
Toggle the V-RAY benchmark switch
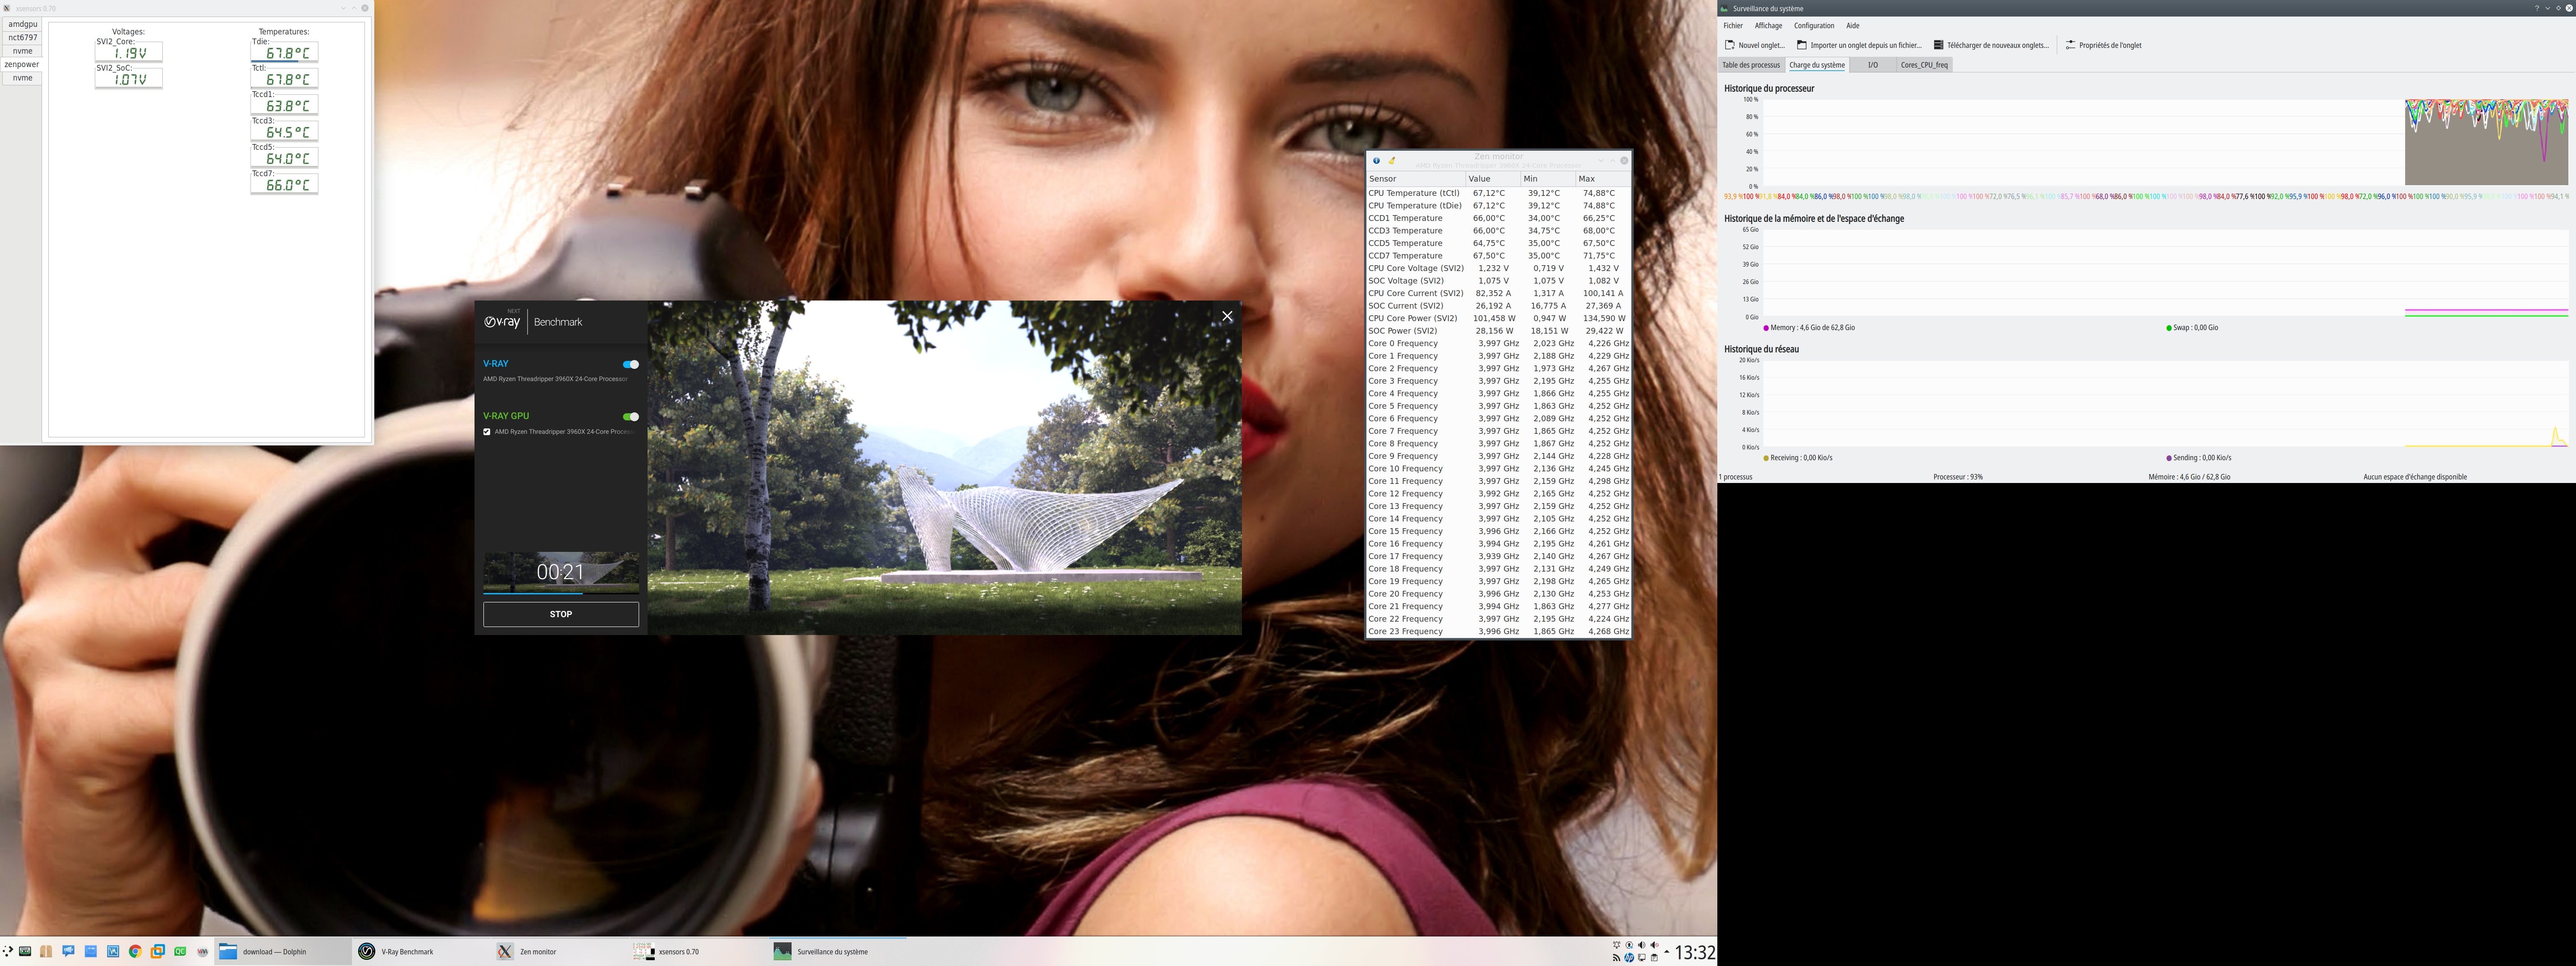630,364
